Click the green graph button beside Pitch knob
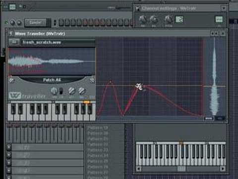Viewport: 238px width, 179px height. pos(179,19)
